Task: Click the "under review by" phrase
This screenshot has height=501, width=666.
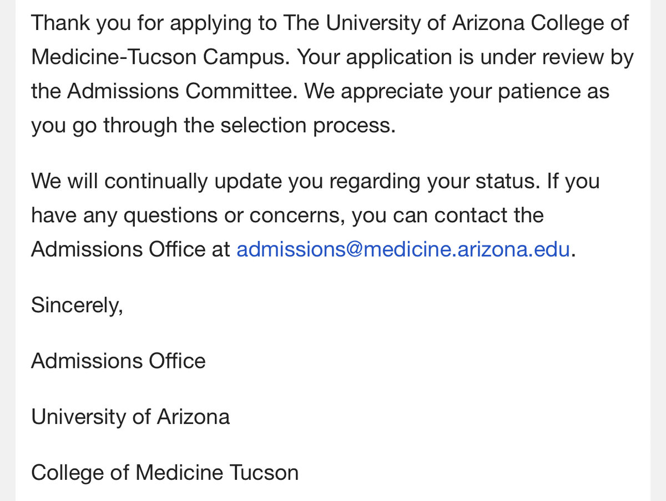Action: (x=555, y=57)
